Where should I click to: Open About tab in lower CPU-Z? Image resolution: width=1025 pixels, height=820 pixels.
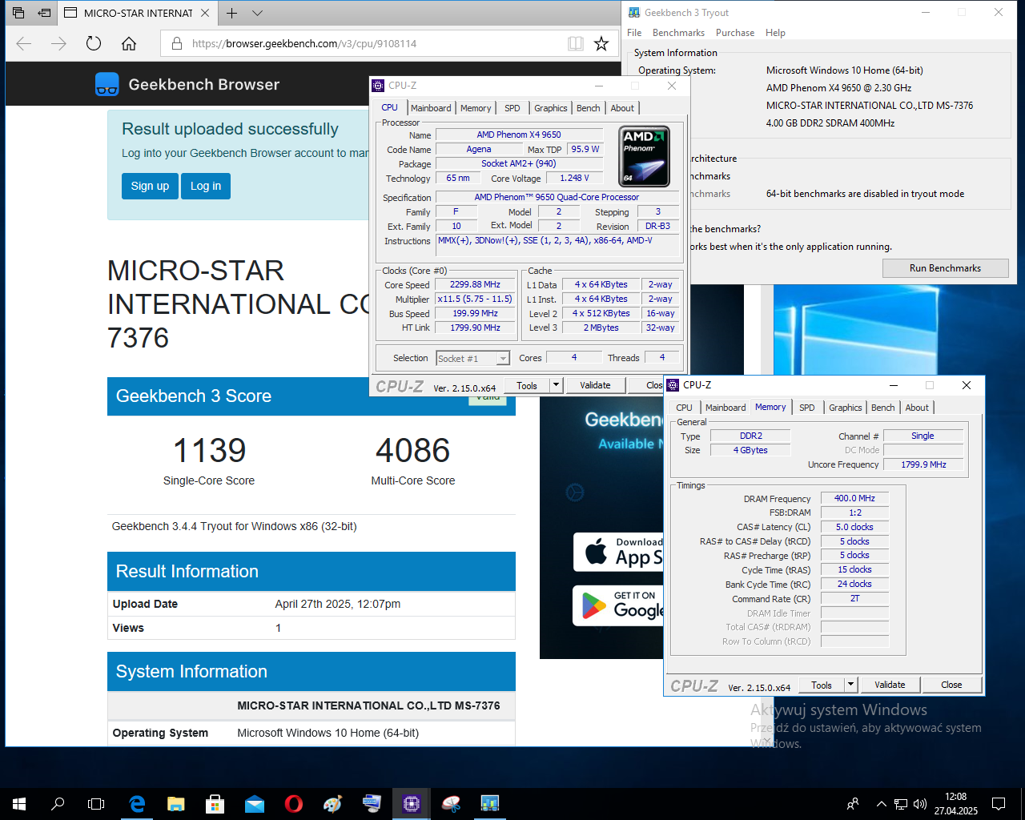click(x=917, y=408)
